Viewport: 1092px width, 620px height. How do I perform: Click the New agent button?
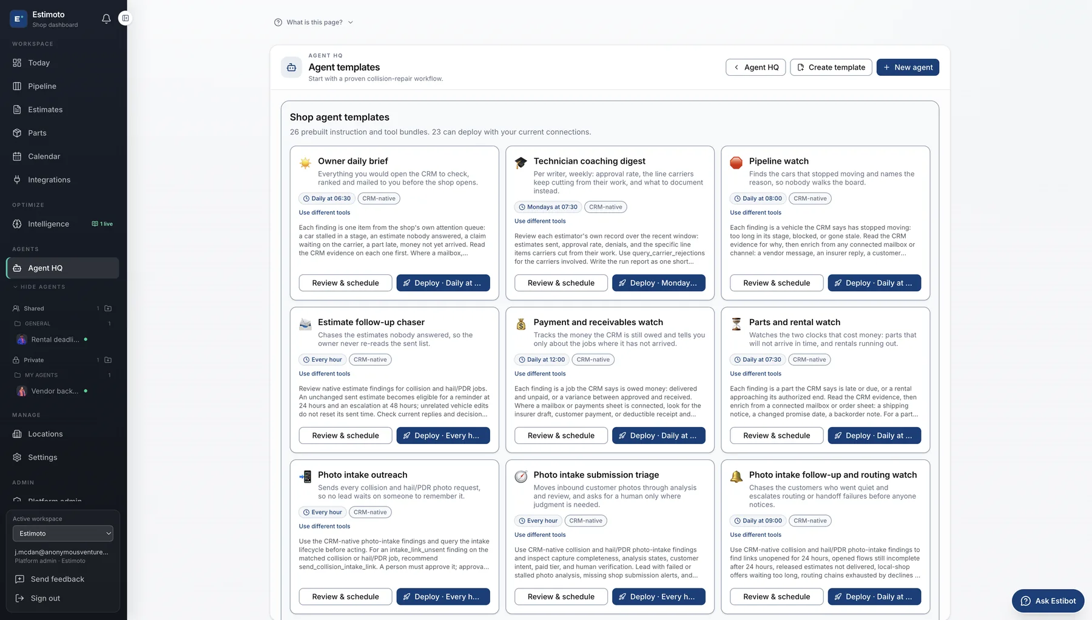pos(908,67)
